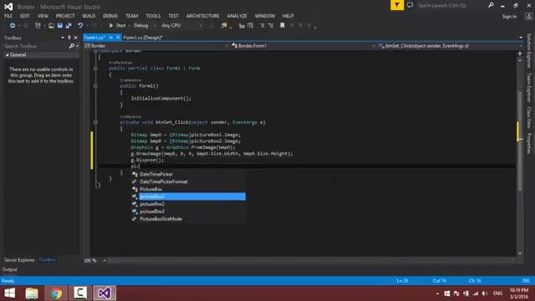Click the Undo toolbar icon
Viewport: 535px width, 301px height.
(80, 26)
